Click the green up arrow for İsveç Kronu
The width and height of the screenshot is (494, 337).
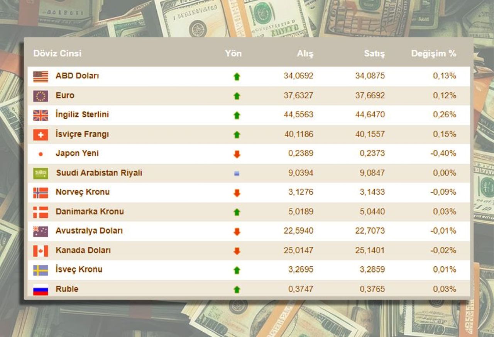pos(237,270)
